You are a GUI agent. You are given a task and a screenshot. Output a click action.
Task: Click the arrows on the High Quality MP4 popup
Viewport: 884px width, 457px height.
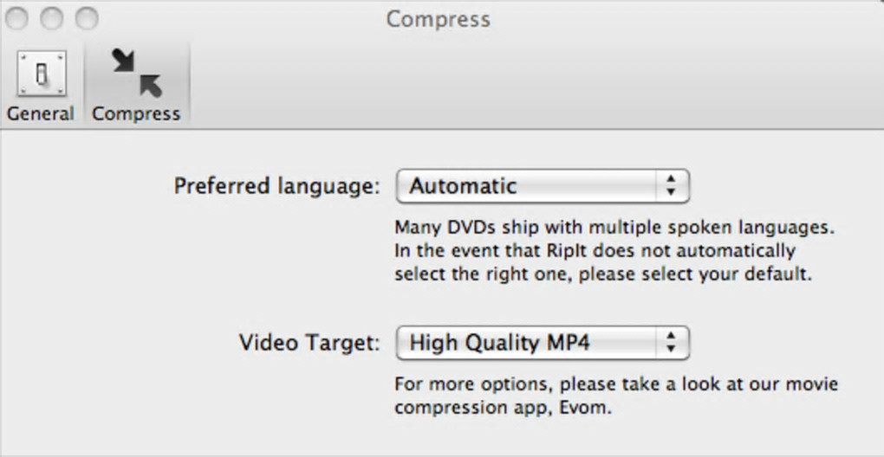[x=670, y=343]
